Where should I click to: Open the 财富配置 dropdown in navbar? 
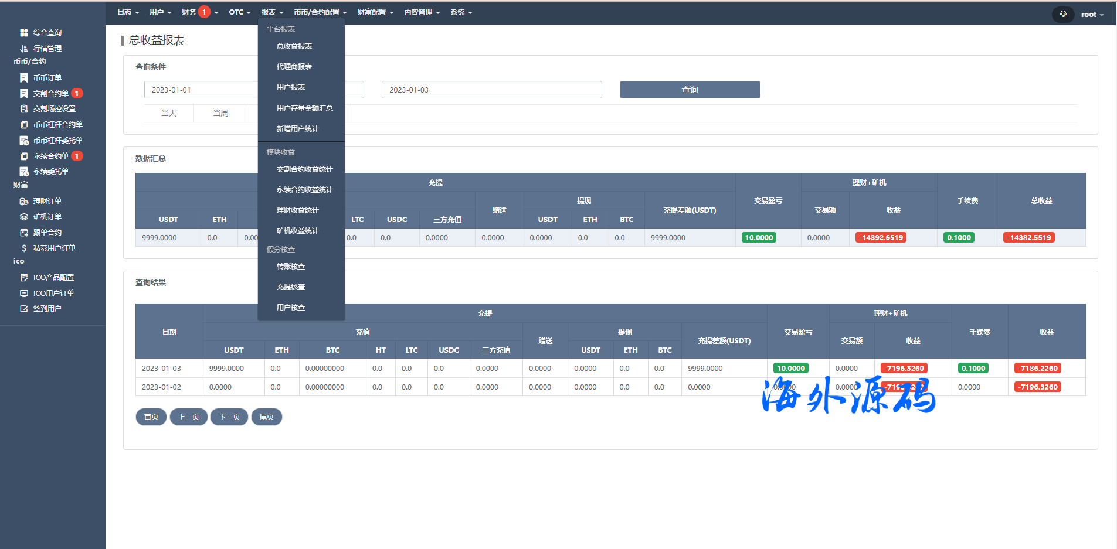[375, 12]
